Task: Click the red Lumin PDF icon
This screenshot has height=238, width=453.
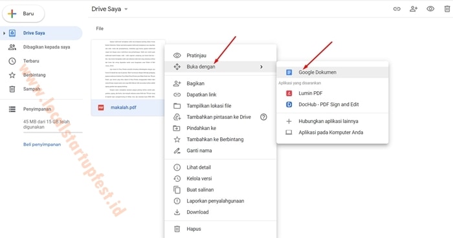Action: [289, 93]
